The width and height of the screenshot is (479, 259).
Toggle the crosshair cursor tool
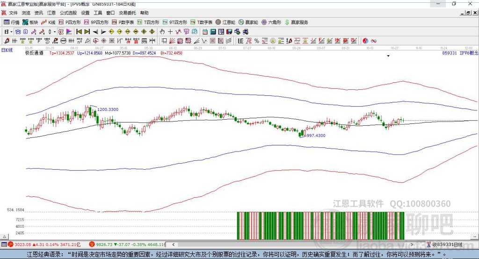[x=170, y=32]
